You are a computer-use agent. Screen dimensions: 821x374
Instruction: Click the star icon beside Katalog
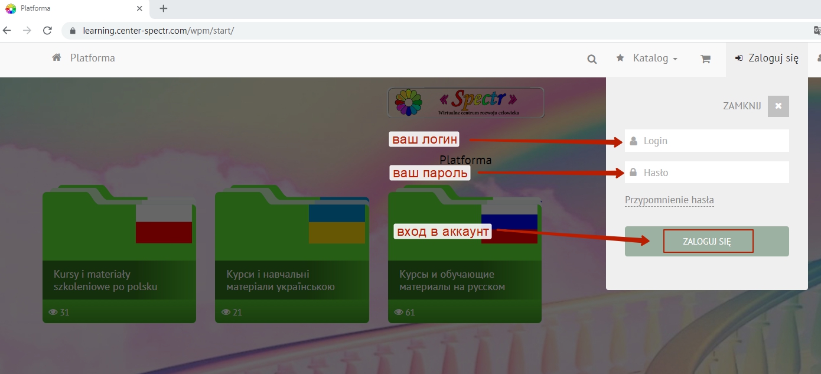tap(620, 58)
